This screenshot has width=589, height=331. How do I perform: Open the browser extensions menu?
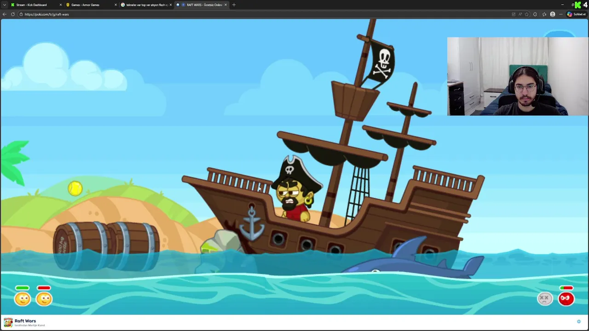(535, 14)
